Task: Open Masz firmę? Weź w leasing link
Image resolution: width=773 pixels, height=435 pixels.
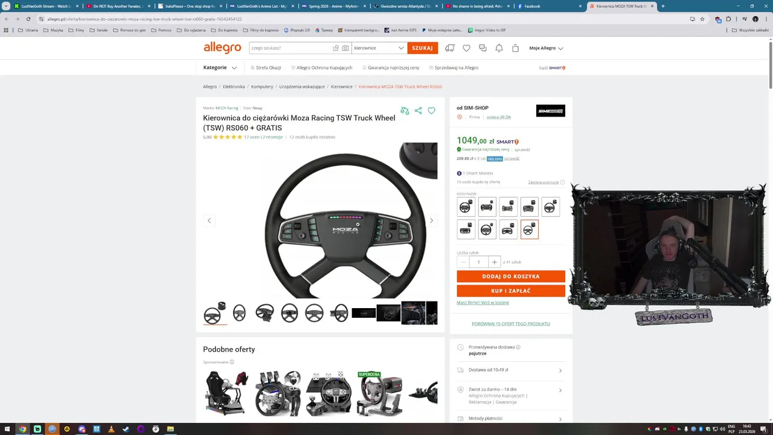Action: 483,303
